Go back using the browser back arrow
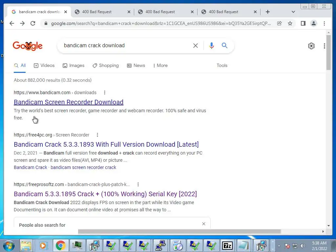 point(12,23)
